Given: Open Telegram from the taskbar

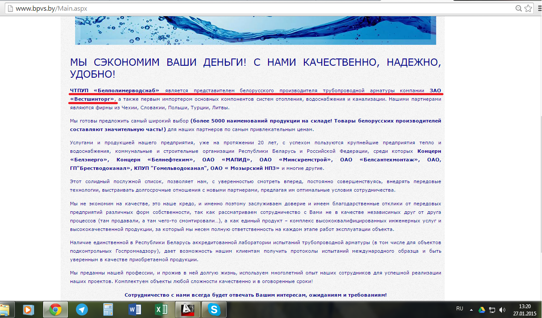Looking at the screenshot, I should coord(82,309).
